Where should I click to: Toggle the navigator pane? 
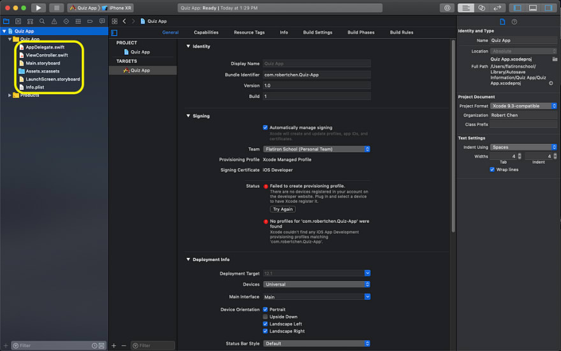pyautogui.click(x=518, y=8)
